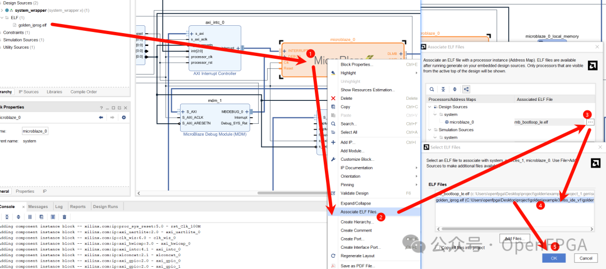
Task: Open the Design Runs tab
Action: tap(105, 206)
